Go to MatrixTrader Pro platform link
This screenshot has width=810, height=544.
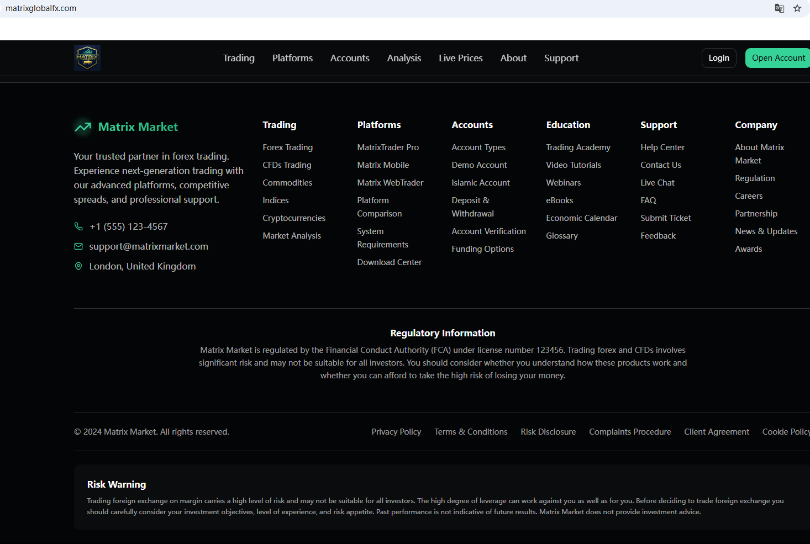click(x=388, y=147)
